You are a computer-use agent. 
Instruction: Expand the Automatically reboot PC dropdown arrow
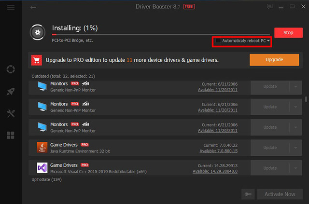[x=268, y=41]
